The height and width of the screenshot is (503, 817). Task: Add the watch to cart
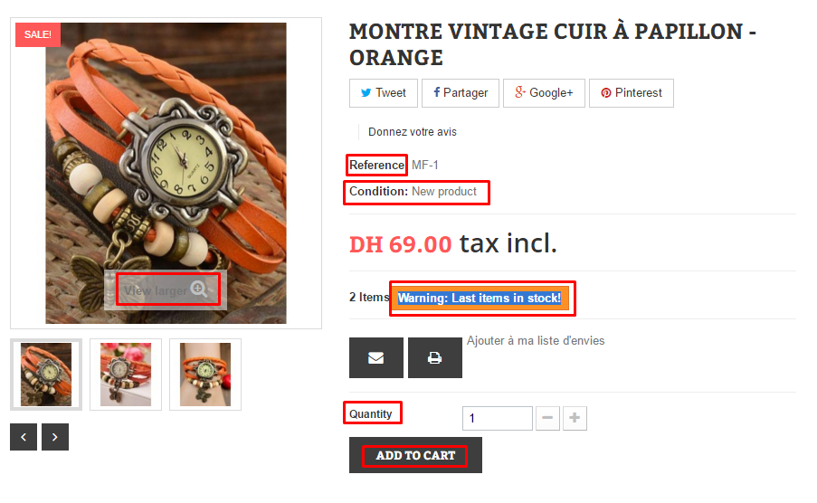pyautogui.click(x=415, y=455)
